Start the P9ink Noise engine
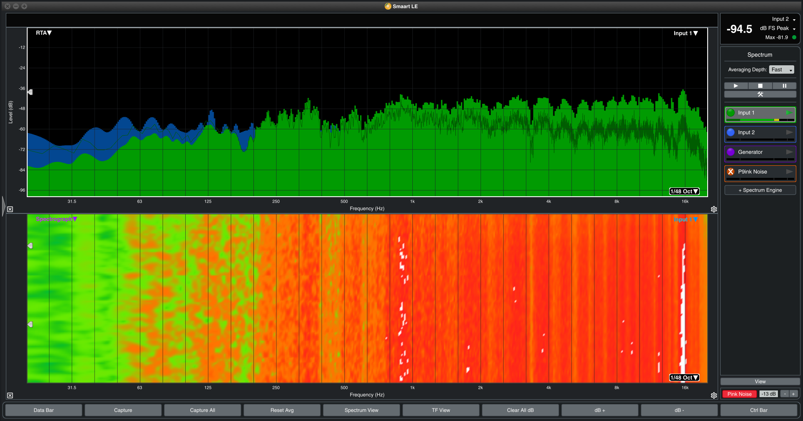The width and height of the screenshot is (803, 421). pyautogui.click(x=789, y=172)
